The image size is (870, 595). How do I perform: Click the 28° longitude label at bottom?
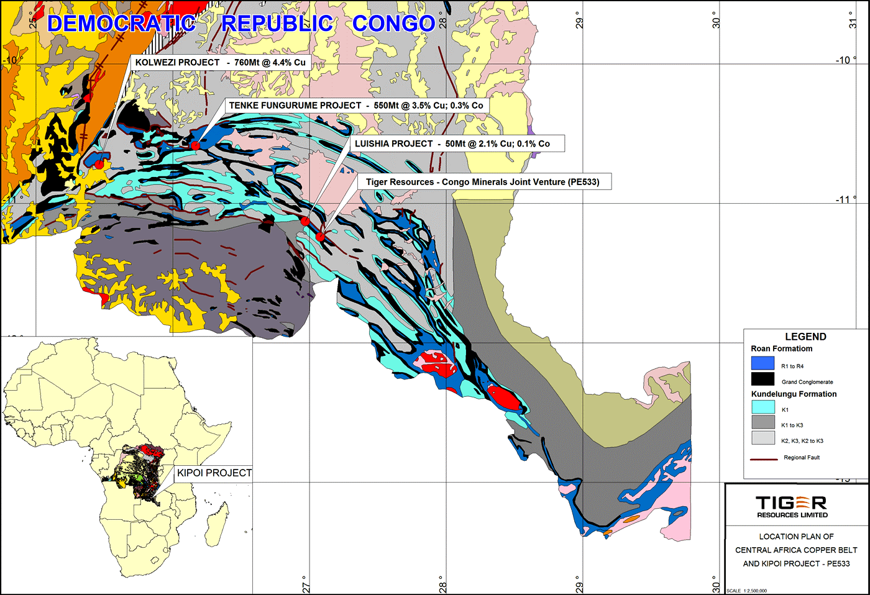[442, 584]
